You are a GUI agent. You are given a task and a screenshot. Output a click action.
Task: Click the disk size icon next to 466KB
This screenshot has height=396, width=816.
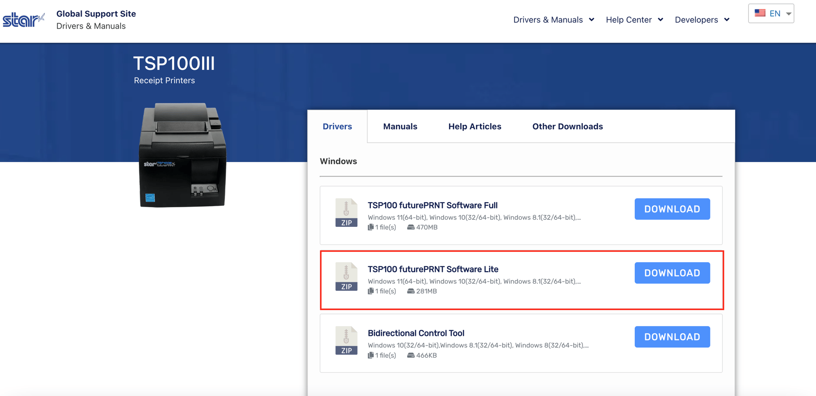point(411,355)
